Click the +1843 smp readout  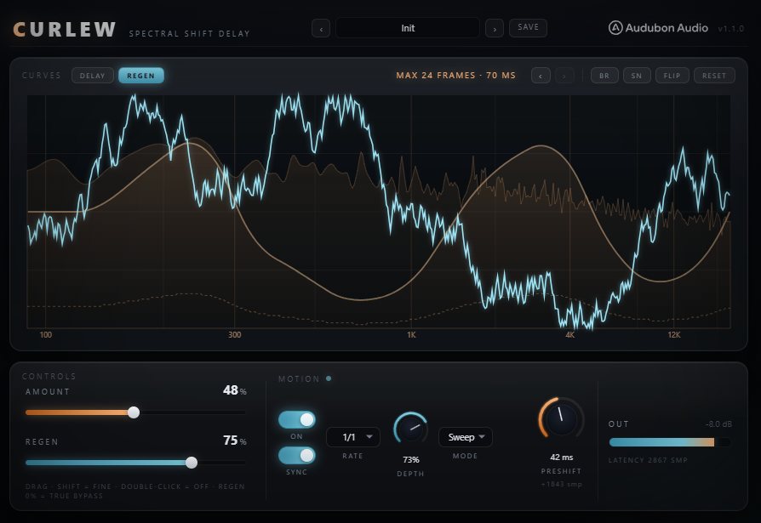pos(562,484)
